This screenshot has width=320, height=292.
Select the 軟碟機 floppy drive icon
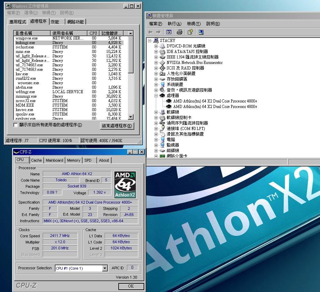(x=162, y=112)
